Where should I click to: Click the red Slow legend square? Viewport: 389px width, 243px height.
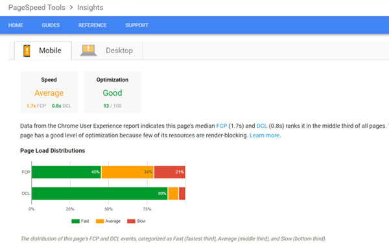pyautogui.click(x=131, y=221)
